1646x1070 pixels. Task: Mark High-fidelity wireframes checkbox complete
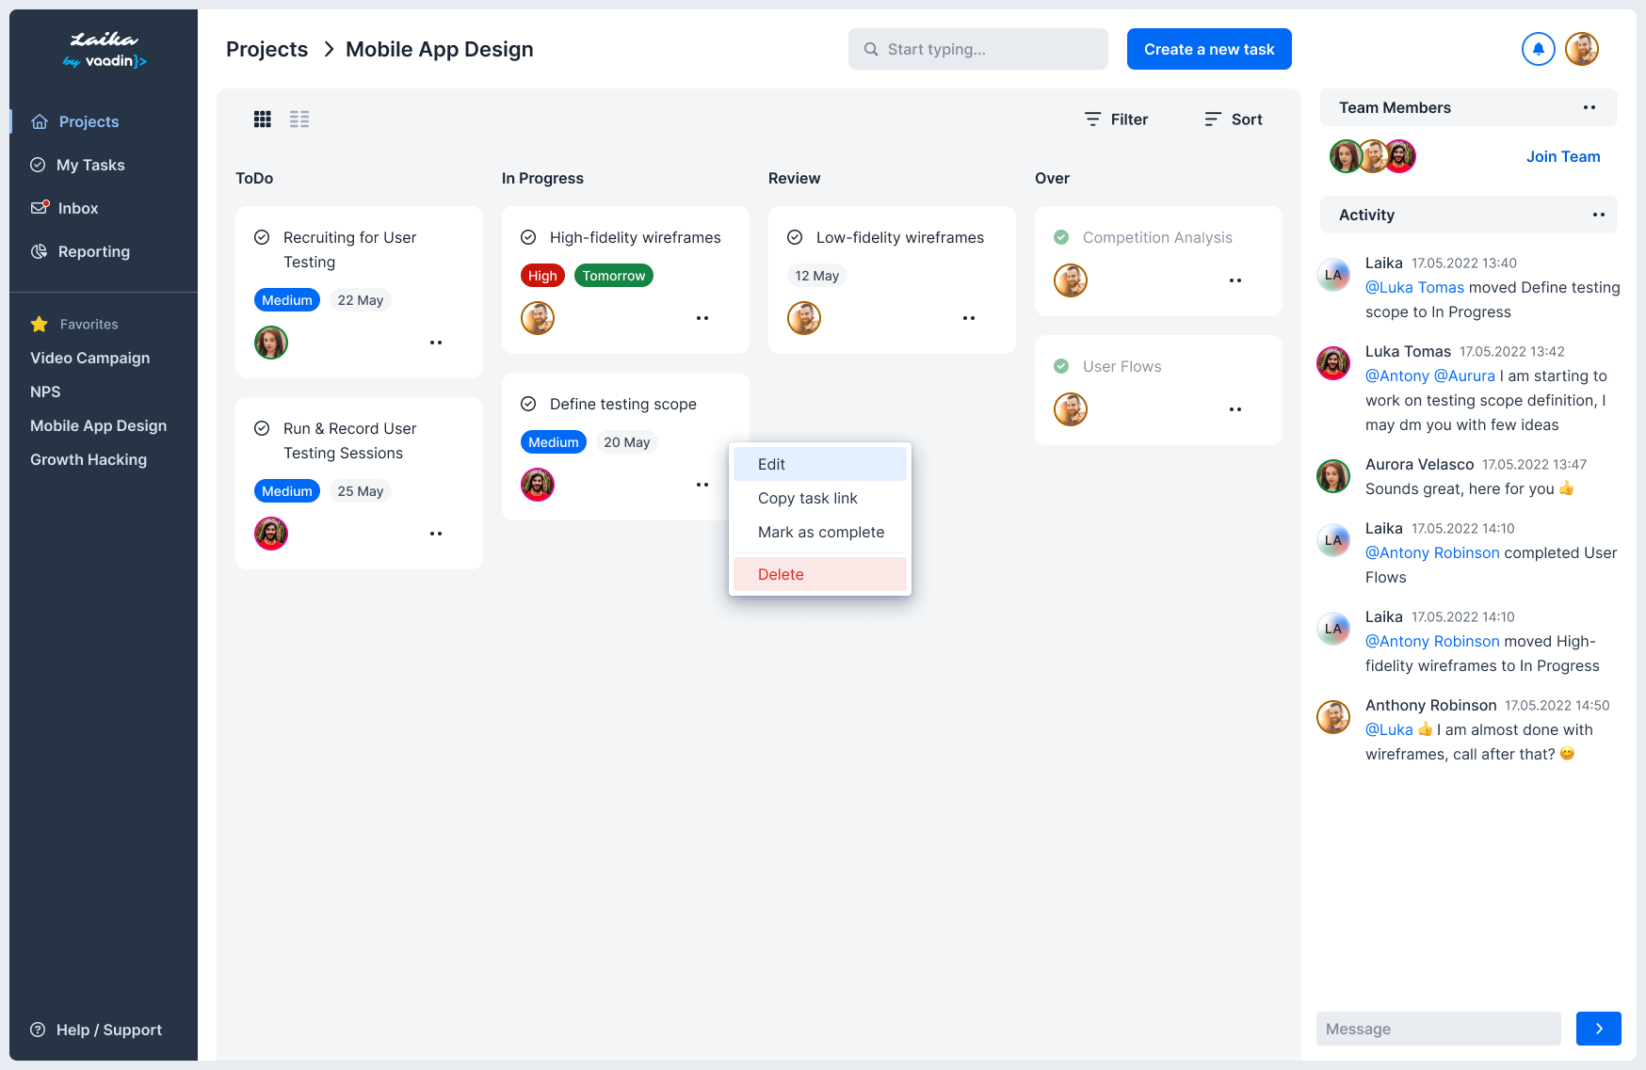tap(528, 237)
